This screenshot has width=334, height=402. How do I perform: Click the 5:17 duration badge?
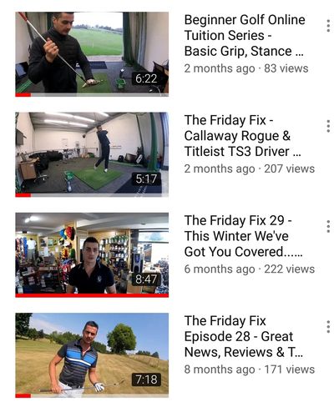[146, 178]
